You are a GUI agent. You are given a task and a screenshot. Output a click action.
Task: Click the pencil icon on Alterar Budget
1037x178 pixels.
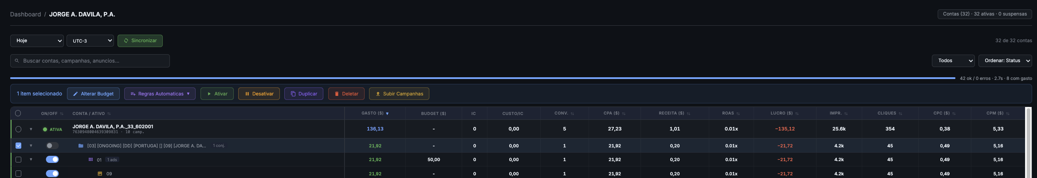pos(75,94)
